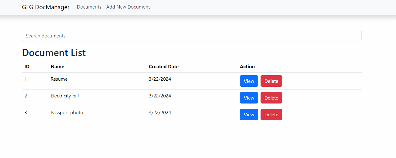Viewport: 396px width, 158px height.
Task: Open View for Electricity bill
Action: click(249, 98)
